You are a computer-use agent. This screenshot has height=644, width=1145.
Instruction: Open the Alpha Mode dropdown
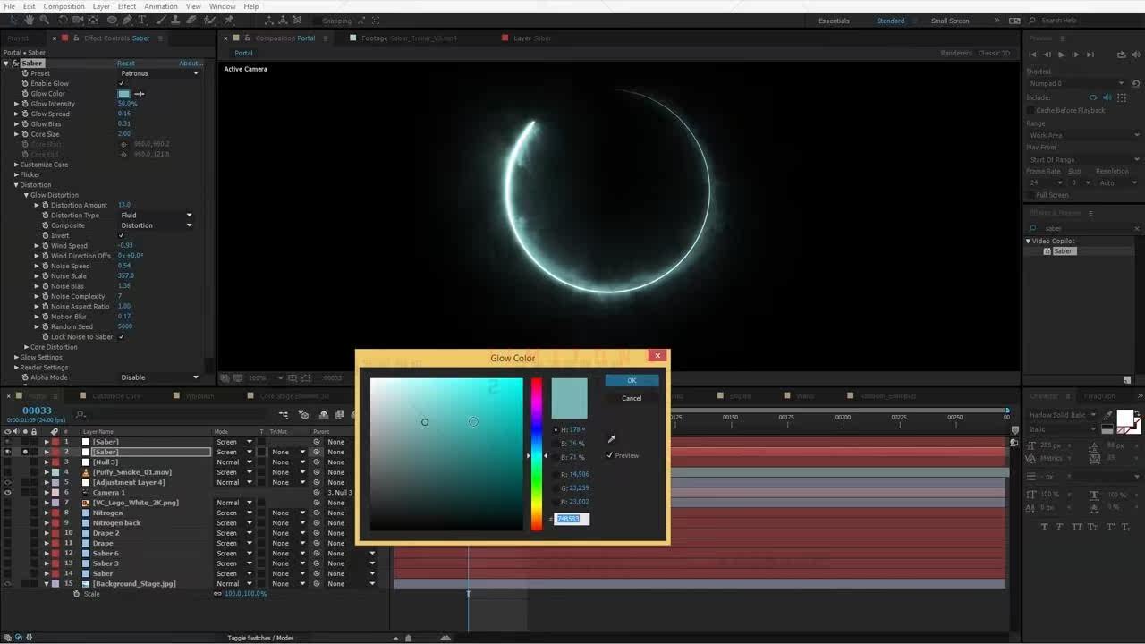pos(159,377)
